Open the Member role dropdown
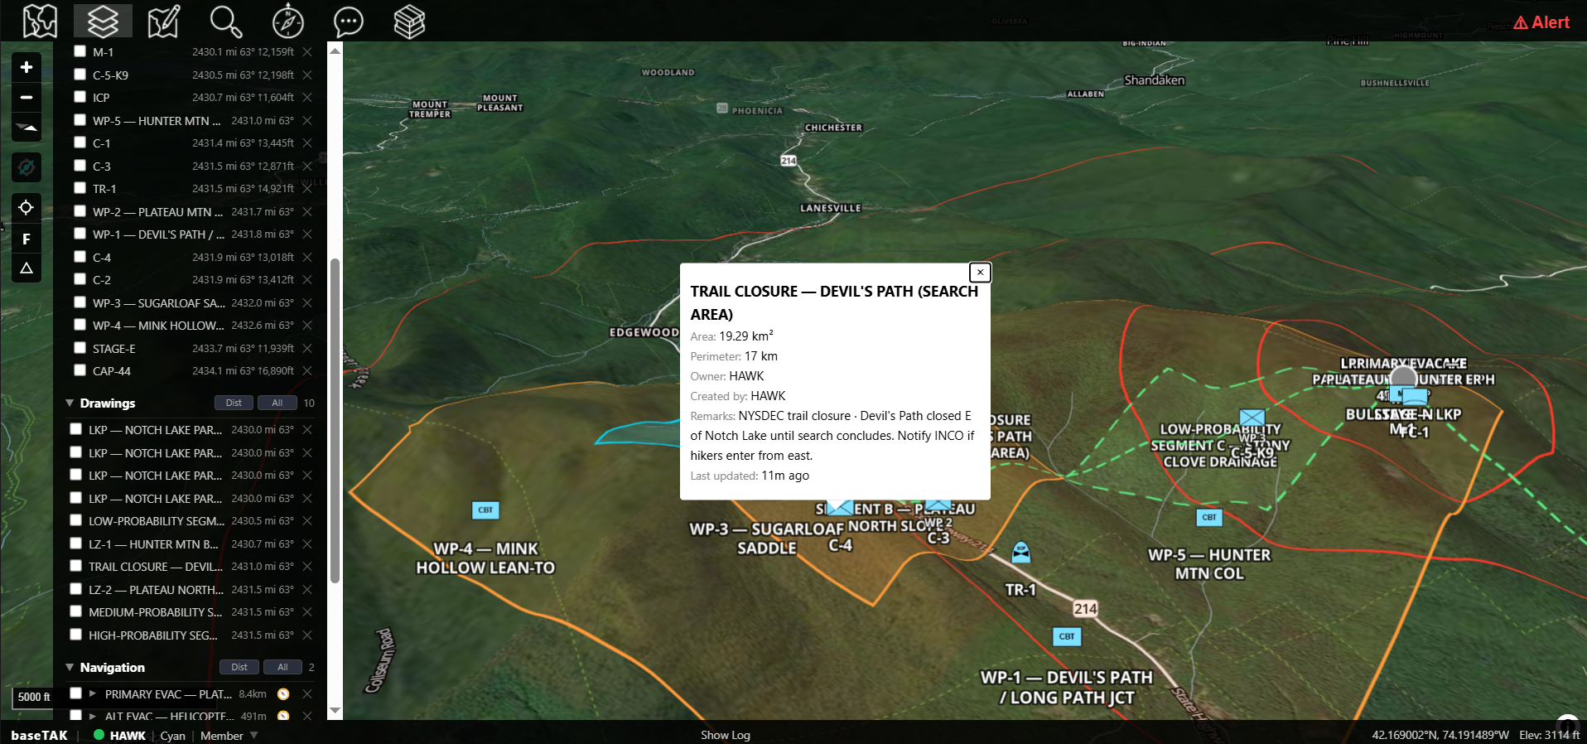 229,736
